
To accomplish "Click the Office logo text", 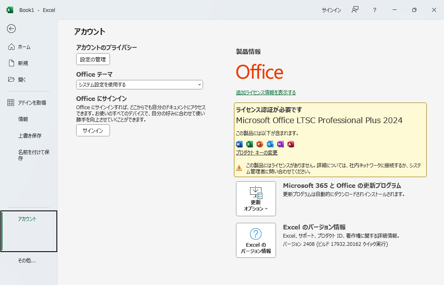I will coord(259,72).
